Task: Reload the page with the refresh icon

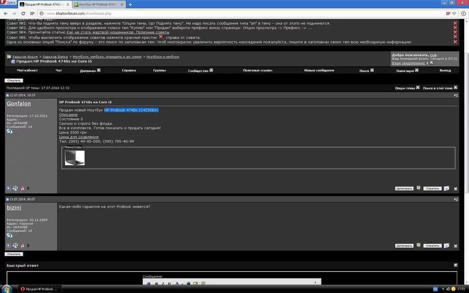Action: pos(23,14)
